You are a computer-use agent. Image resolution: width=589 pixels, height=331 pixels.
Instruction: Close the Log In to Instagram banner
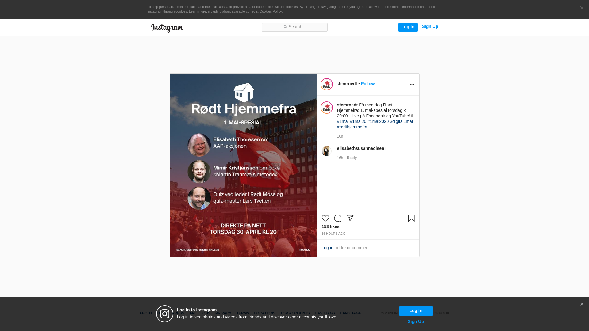pos(582,304)
